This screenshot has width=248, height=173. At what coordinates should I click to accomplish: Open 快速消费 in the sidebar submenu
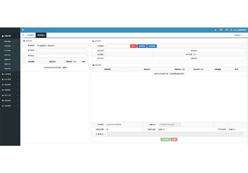pos(7,46)
